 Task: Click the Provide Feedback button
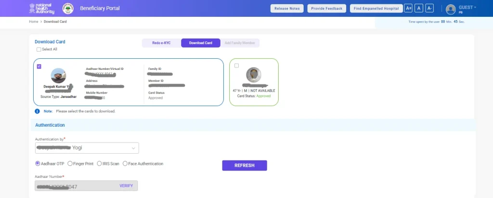click(327, 9)
